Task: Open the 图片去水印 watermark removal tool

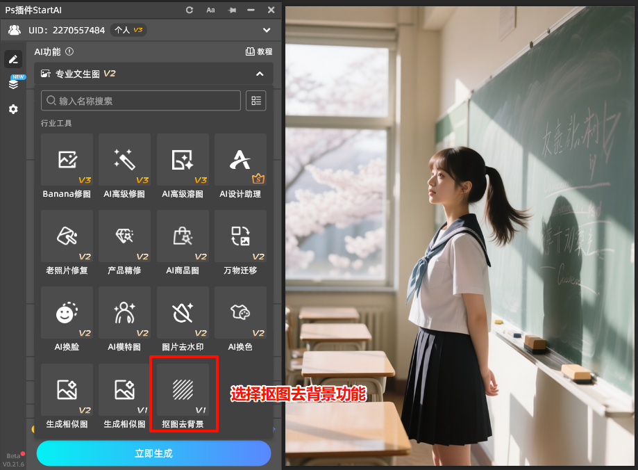Action: pyautogui.click(x=183, y=312)
